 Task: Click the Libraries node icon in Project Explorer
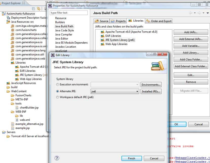coord(13,63)
